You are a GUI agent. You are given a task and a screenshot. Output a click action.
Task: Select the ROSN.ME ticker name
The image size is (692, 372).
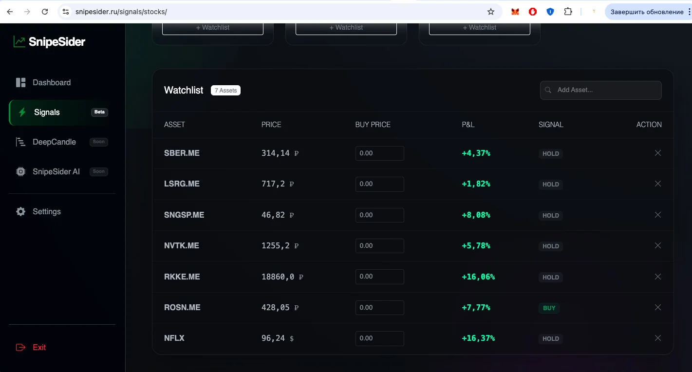(183, 307)
